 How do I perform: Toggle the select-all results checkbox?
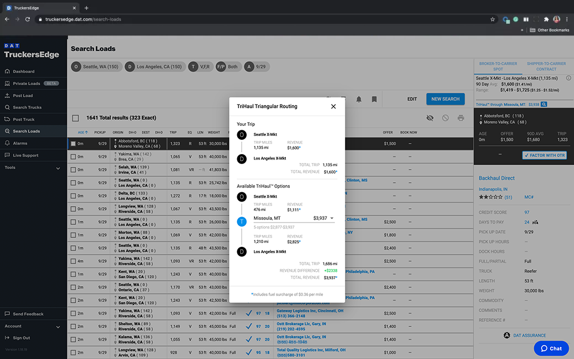76,118
